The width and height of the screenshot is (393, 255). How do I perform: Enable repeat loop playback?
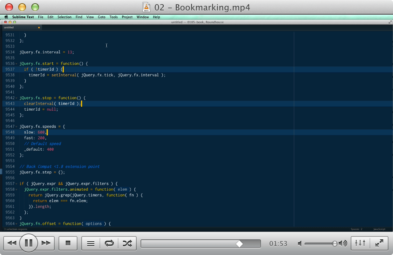tap(109, 243)
